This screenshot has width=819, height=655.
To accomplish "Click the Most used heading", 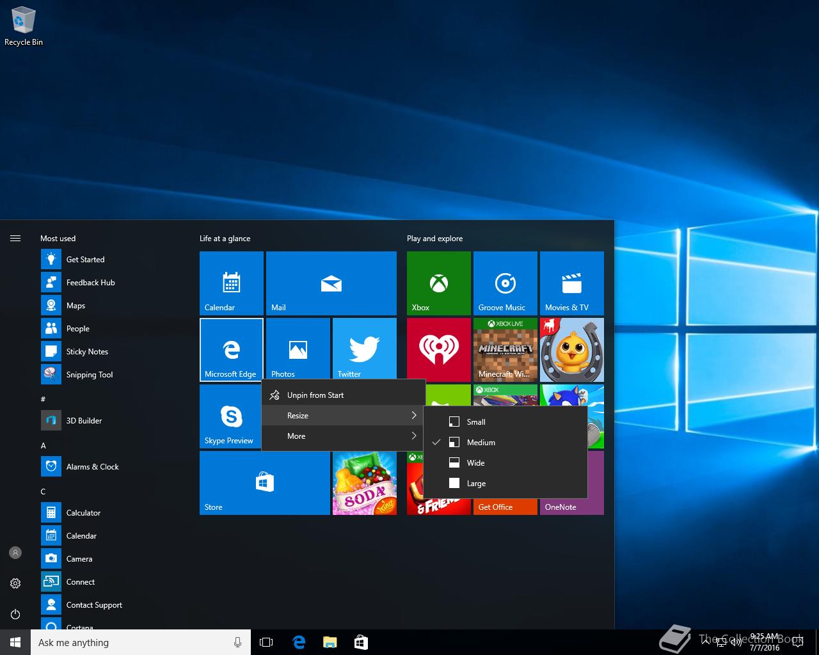I will (58, 238).
